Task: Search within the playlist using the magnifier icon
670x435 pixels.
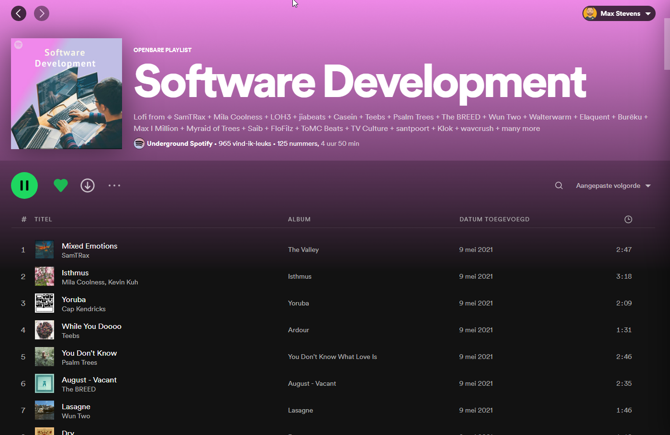Action: pos(558,185)
